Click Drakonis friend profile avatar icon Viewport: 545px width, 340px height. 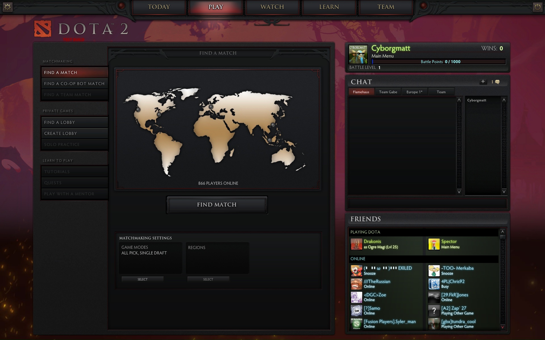coord(356,244)
